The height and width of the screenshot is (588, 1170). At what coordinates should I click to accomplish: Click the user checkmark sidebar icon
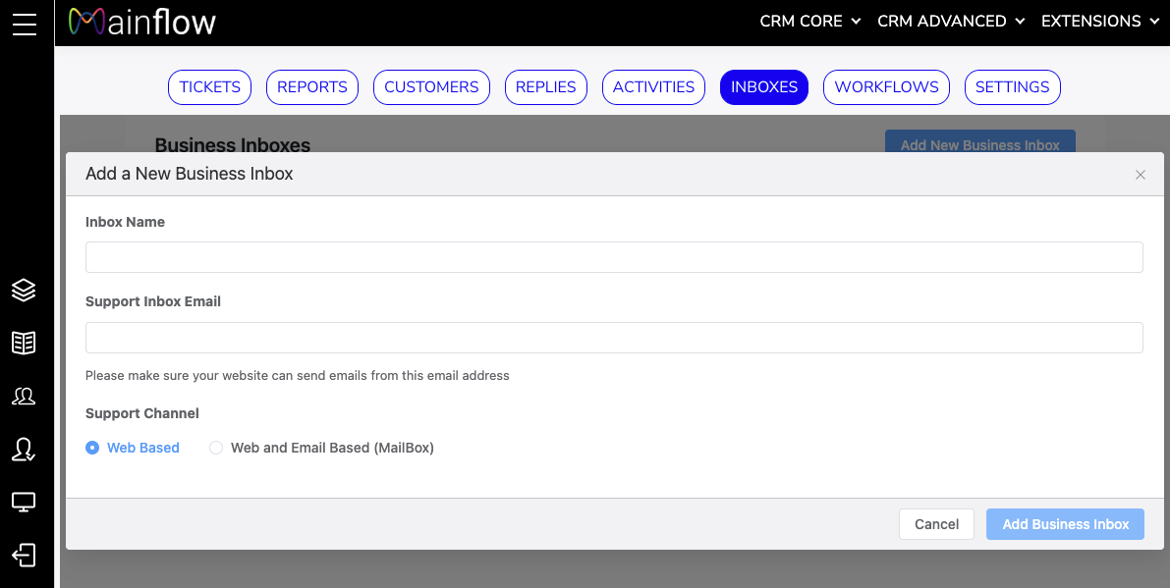tap(24, 450)
